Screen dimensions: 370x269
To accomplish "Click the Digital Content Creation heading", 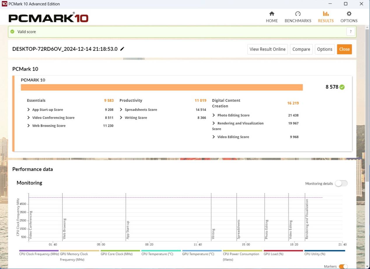I will coord(226,103).
